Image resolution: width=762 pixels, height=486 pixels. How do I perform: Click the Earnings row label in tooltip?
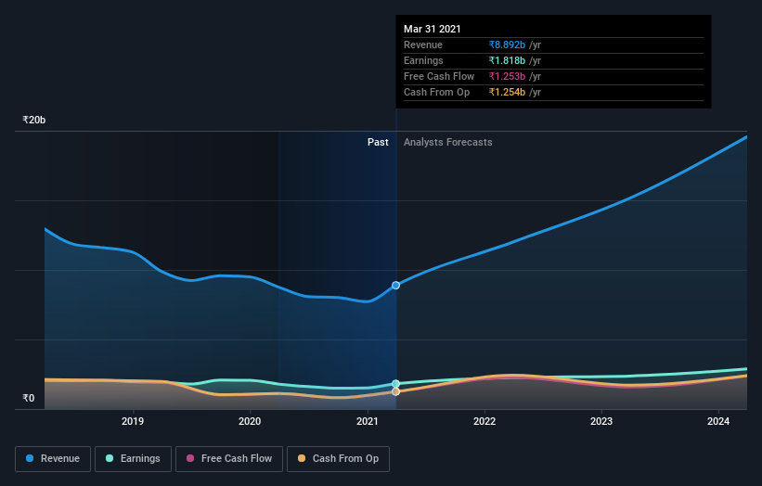[423, 60]
